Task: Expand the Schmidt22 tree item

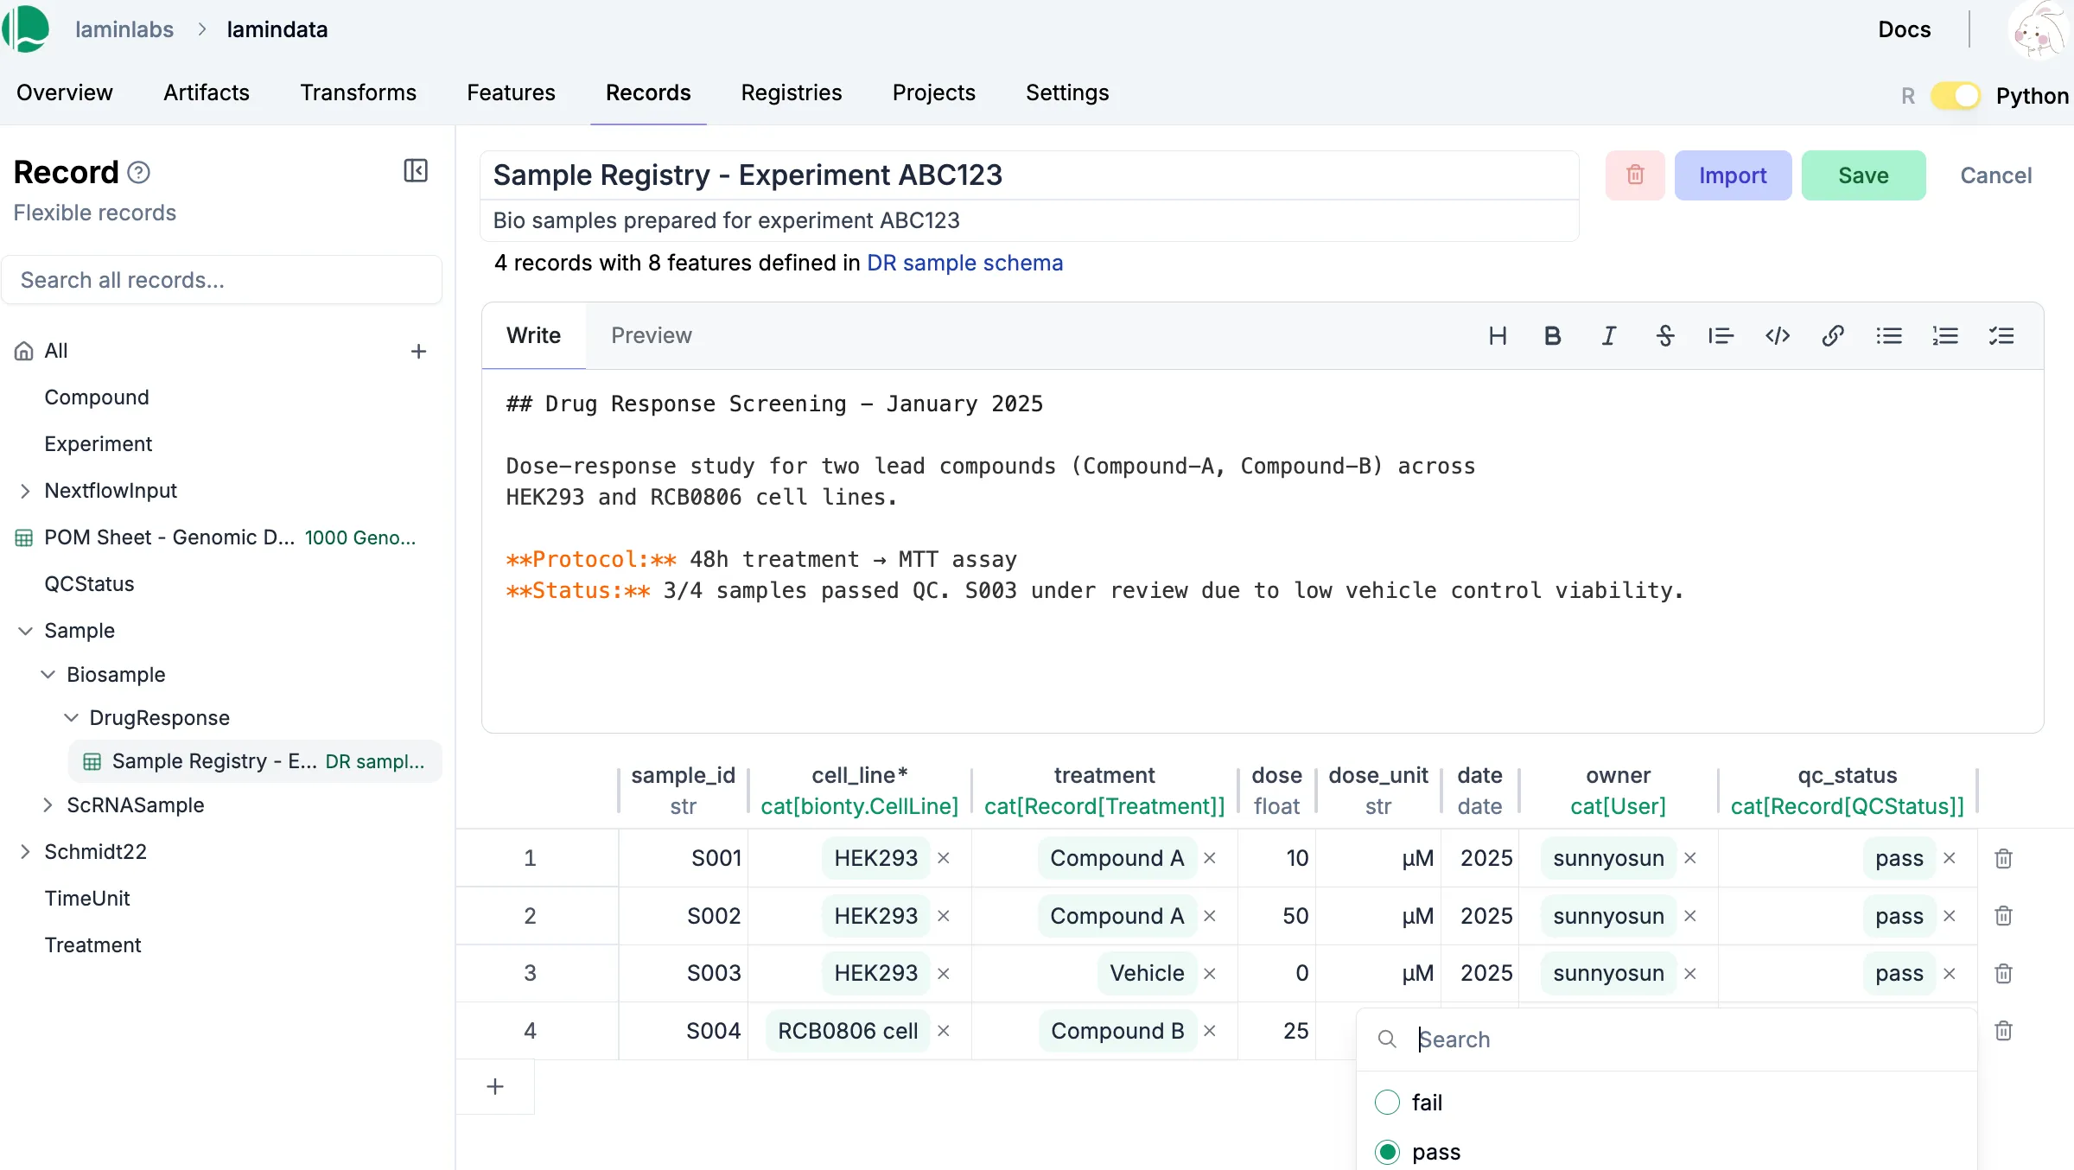Action: coord(24,851)
